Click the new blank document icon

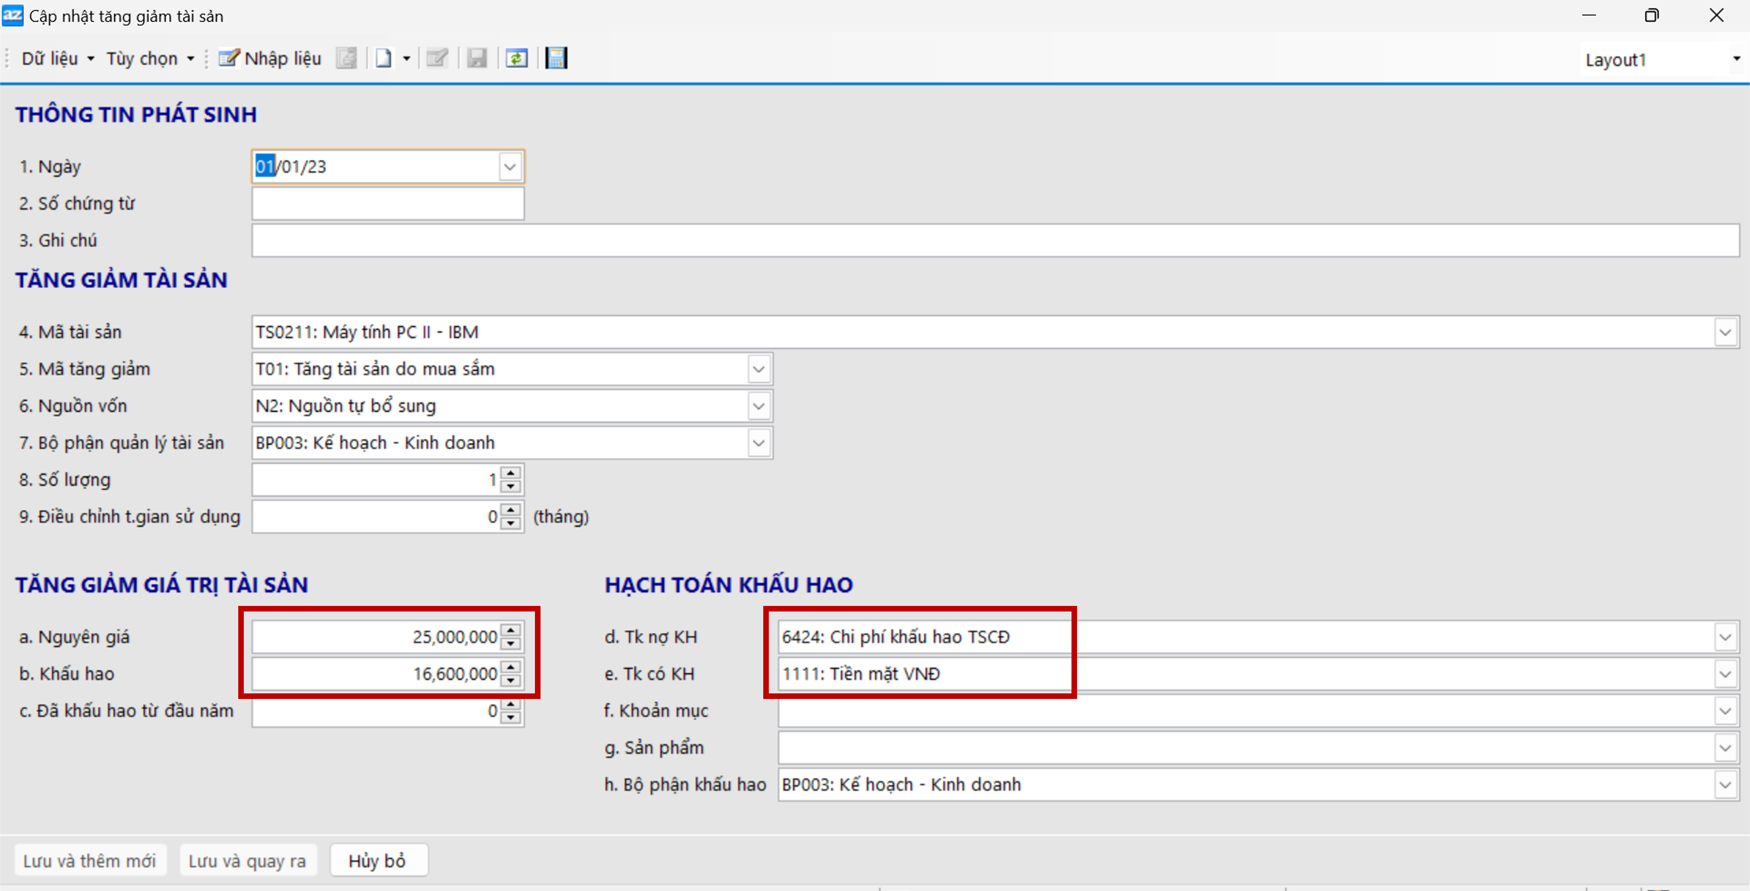384,58
